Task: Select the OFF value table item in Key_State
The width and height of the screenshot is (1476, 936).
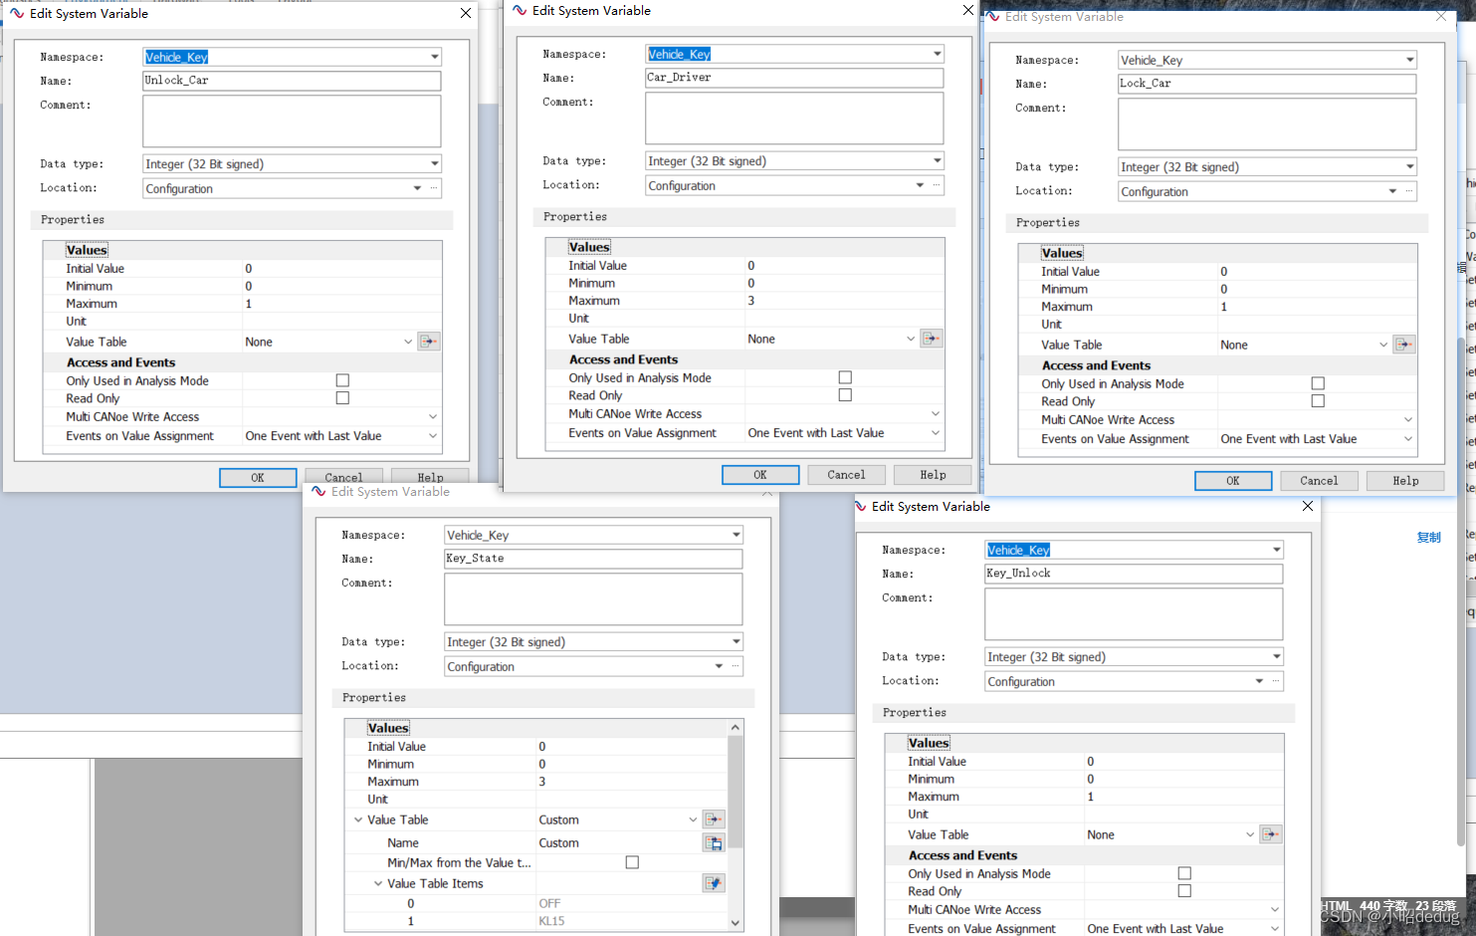Action: 549,903
